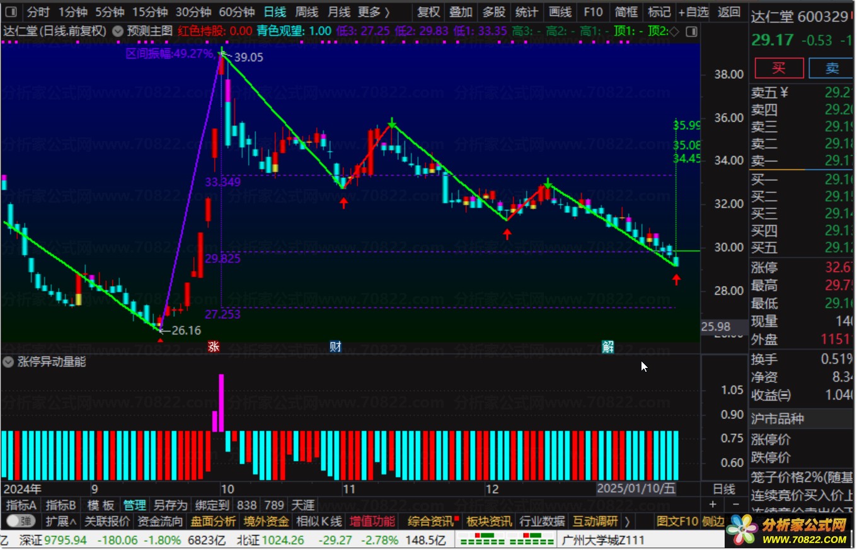Open the 涨停异动量能 indicator dropdown arrow
Image resolution: width=857 pixels, height=550 pixels.
pos(9,362)
